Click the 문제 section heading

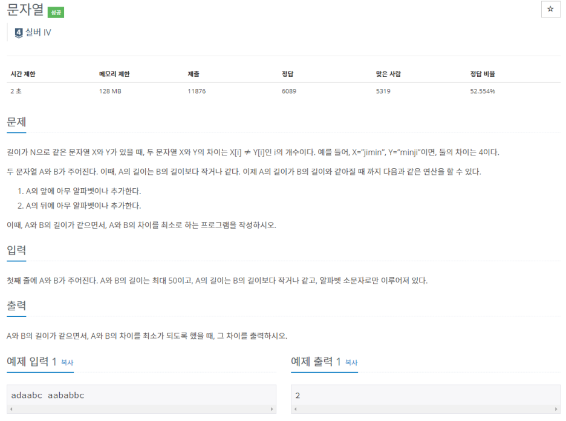(16, 122)
